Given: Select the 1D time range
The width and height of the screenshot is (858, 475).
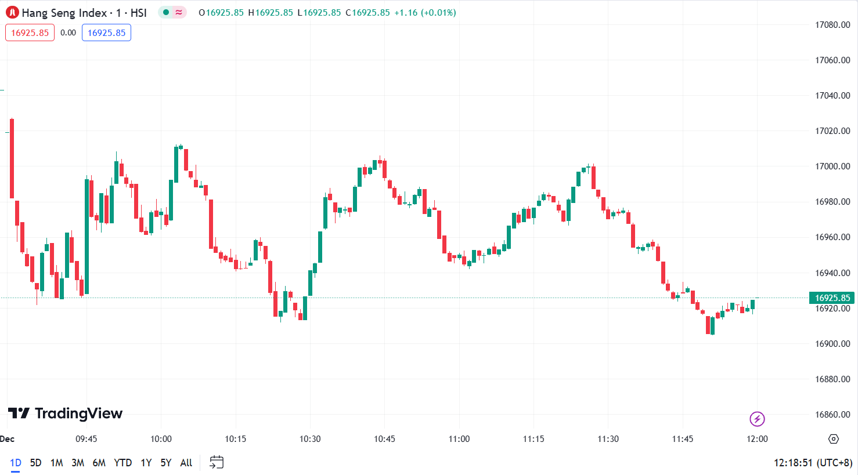Looking at the screenshot, I should point(15,463).
